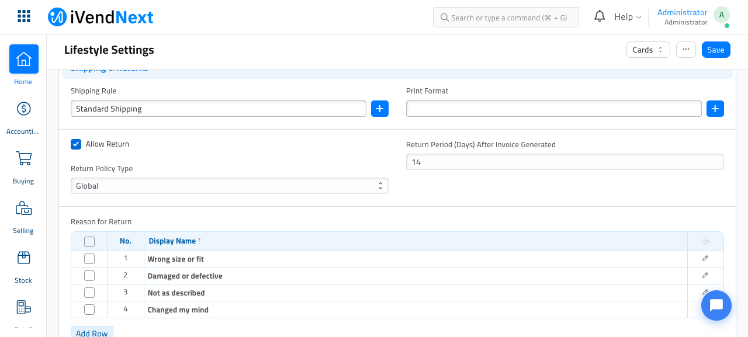The width and height of the screenshot is (748, 337).
Task: Focus the search or command bar
Action: tap(506, 18)
